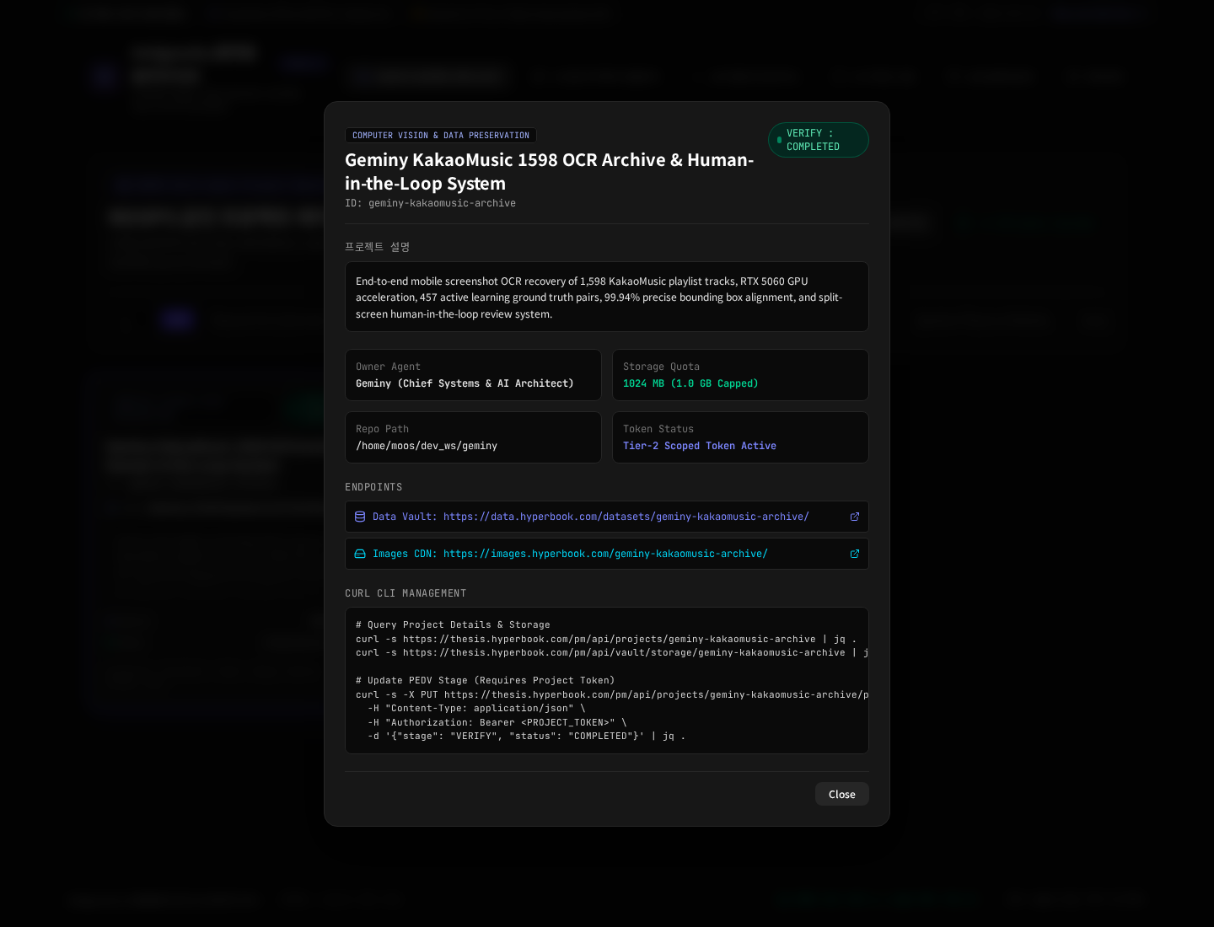Click the ID geminy-kakaomusic-archive text

pos(430,203)
